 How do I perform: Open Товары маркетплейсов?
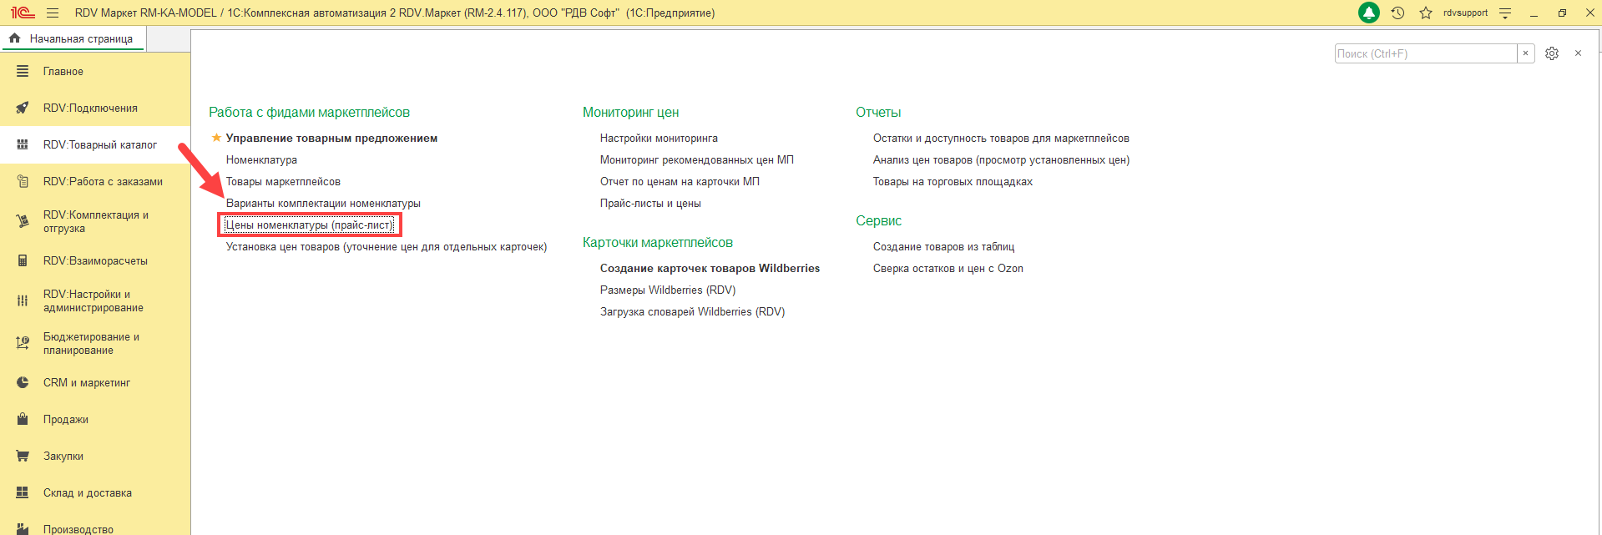pyautogui.click(x=283, y=182)
